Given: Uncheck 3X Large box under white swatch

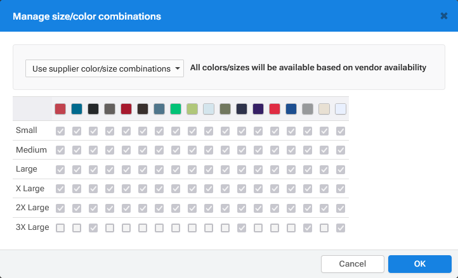Looking at the screenshot, I should click(x=341, y=228).
